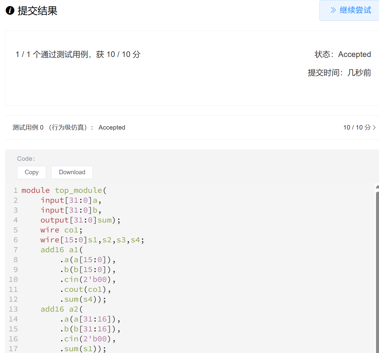Download the submitted code file
Image resolution: width=379 pixels, height=353 pixels.
[x=72, y=172]
